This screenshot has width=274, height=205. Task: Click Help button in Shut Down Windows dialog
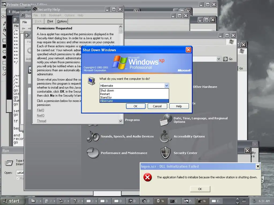(x=179, y=106)
